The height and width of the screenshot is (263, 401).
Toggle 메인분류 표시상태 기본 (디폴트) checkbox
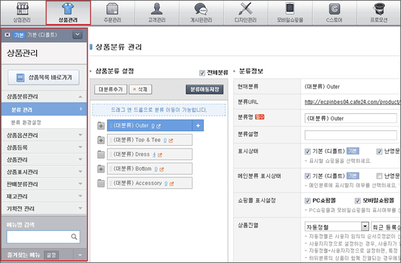point(307,176)
